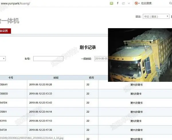Click 第11次刷卡 in the 23:13:43 row

[x=136, y=103]
